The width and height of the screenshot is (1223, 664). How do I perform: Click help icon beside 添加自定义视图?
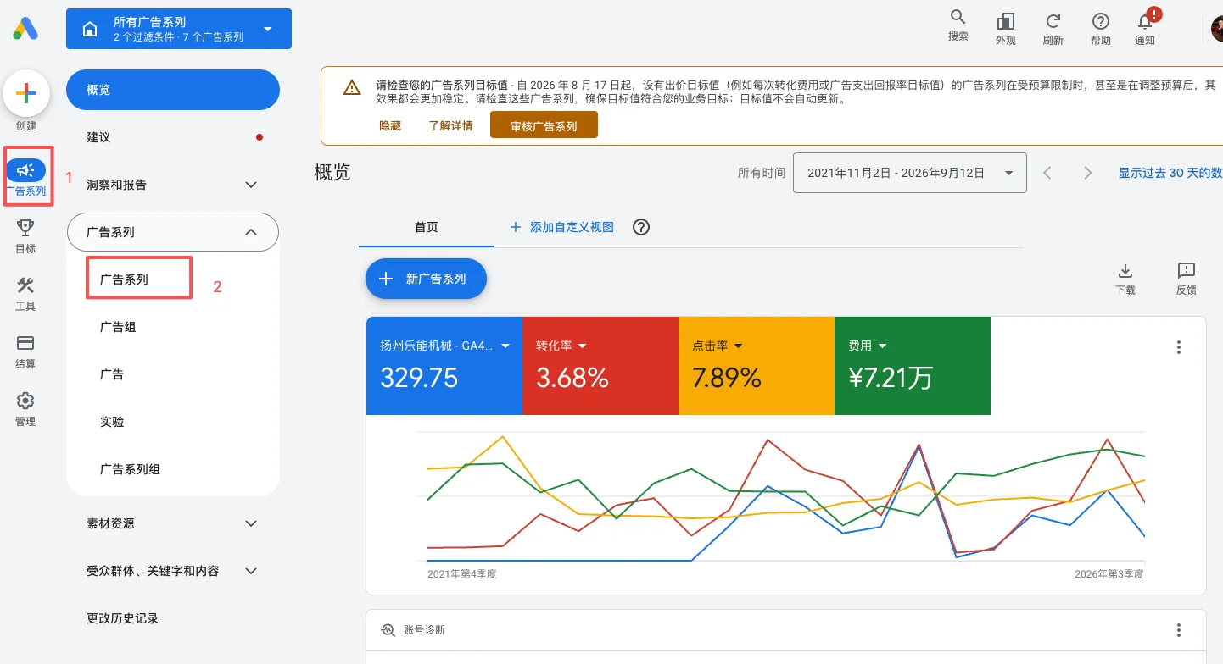click(642, 227)
